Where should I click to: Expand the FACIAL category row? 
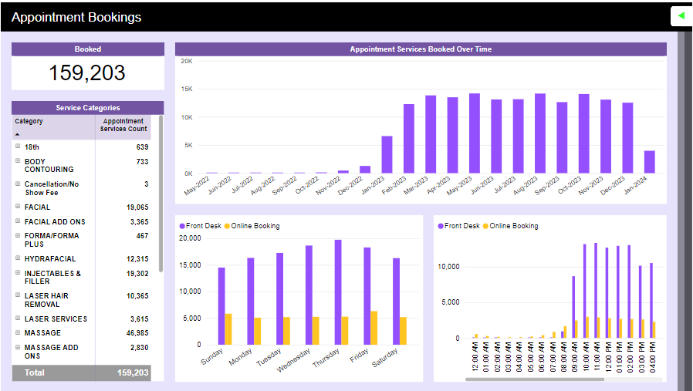click(x=18, y=207)
